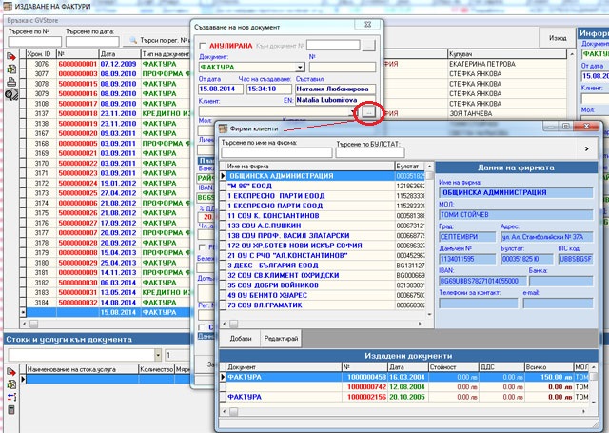Screen dimensions: 609x433
Task: Click the 'Търси по рег. №' search button
Action: tap(159, 40)
